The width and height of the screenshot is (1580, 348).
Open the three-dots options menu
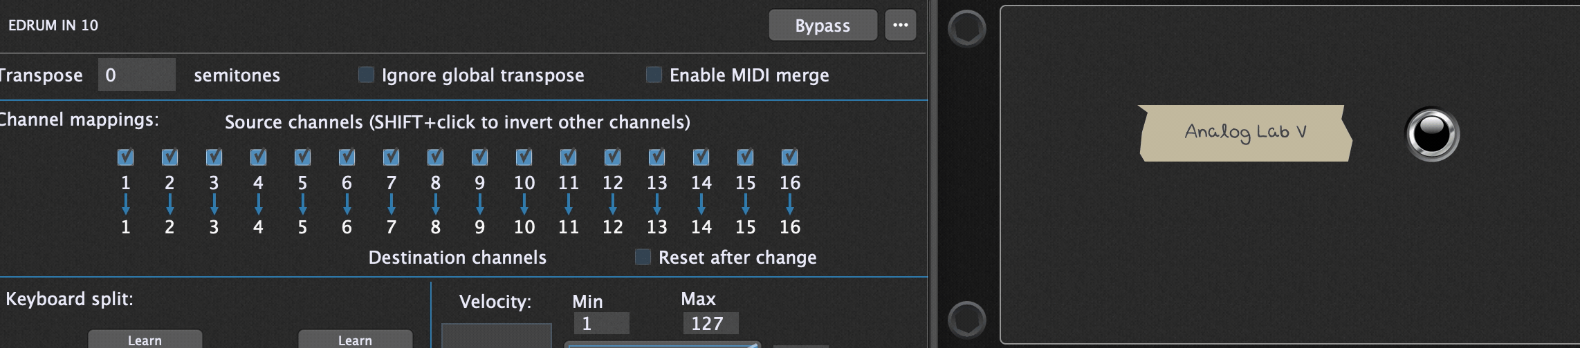[900, 26]
